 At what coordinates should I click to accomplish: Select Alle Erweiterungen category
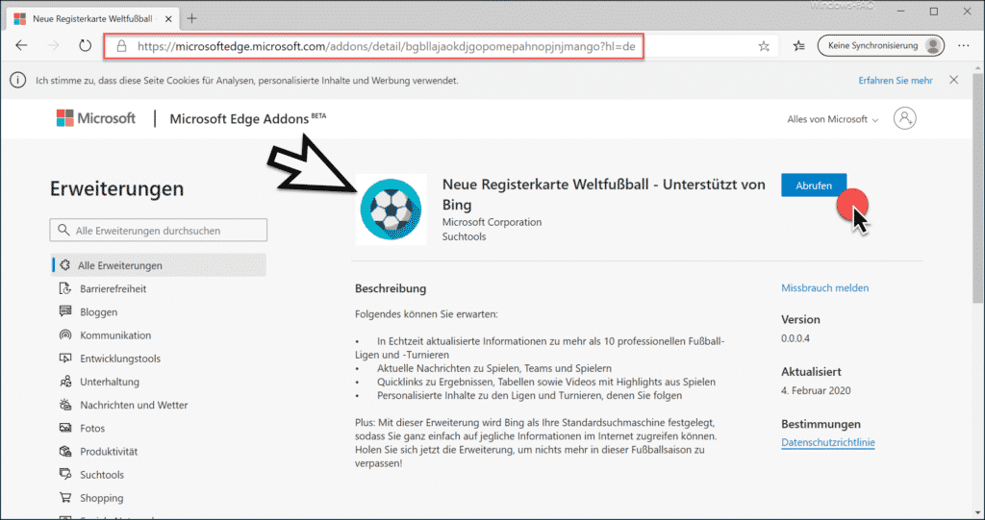click(x=159, y=265)
